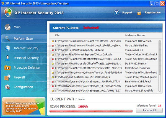The width and height of the screenshot is (166, 118).
Task: Open Personal Security section
Action: (x=24, y=58)
